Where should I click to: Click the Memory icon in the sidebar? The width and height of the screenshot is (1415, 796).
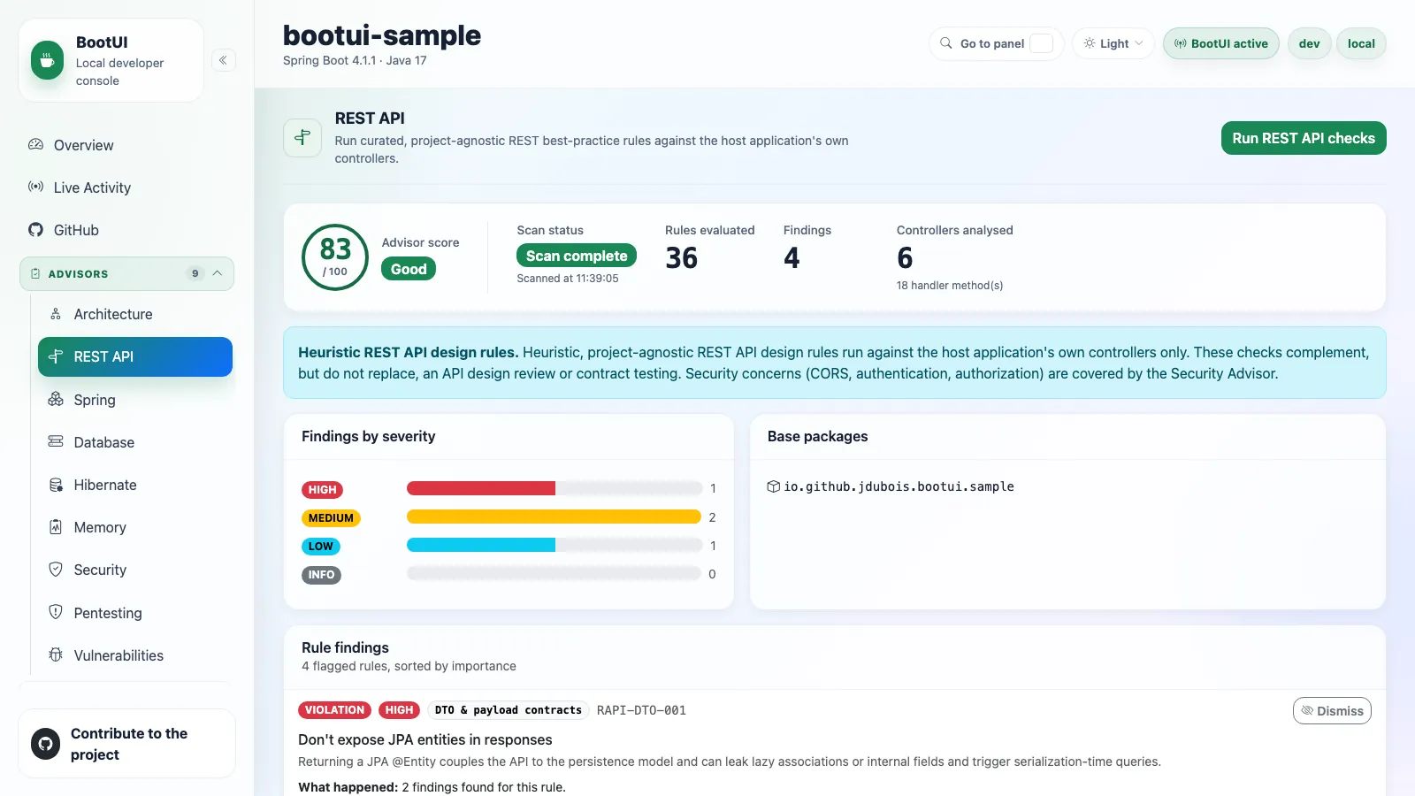pos(56,527)
